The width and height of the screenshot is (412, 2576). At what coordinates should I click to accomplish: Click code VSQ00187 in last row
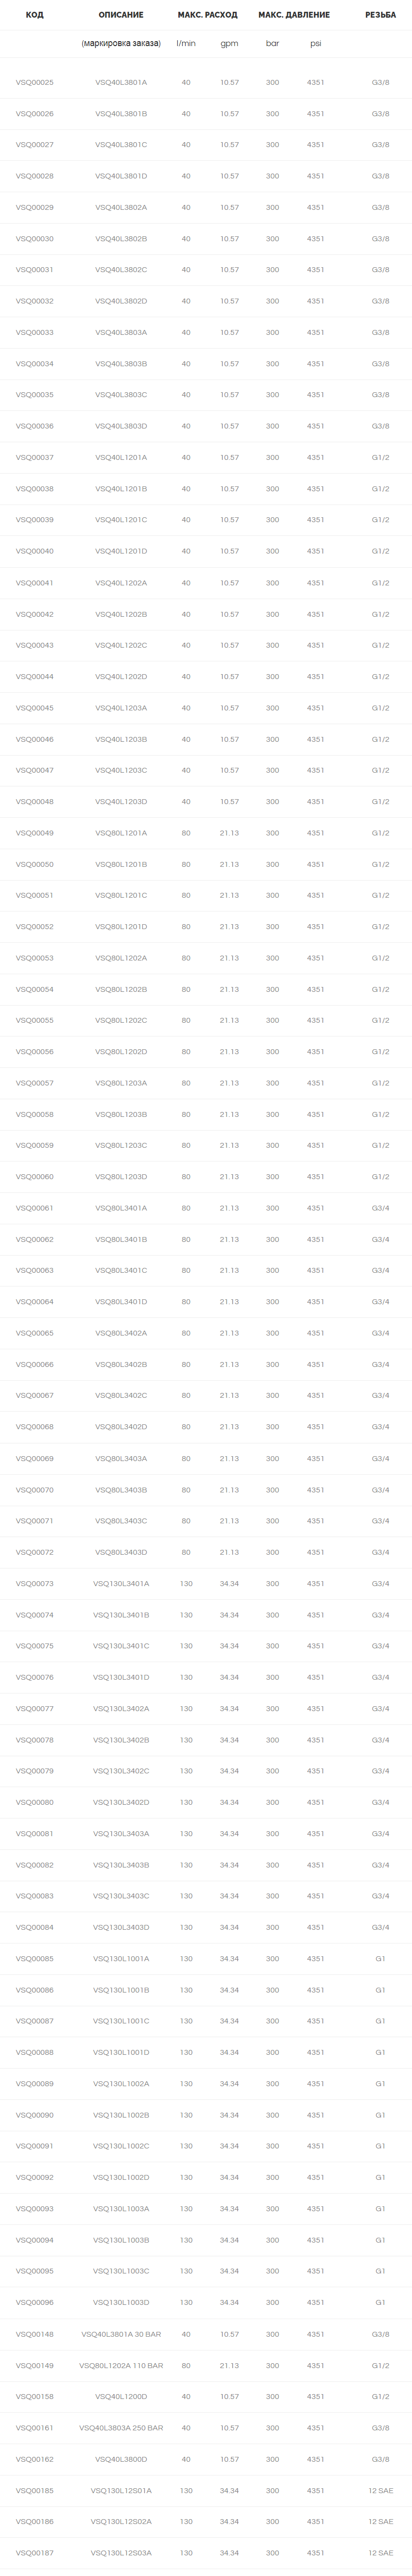pos(35,2553)
